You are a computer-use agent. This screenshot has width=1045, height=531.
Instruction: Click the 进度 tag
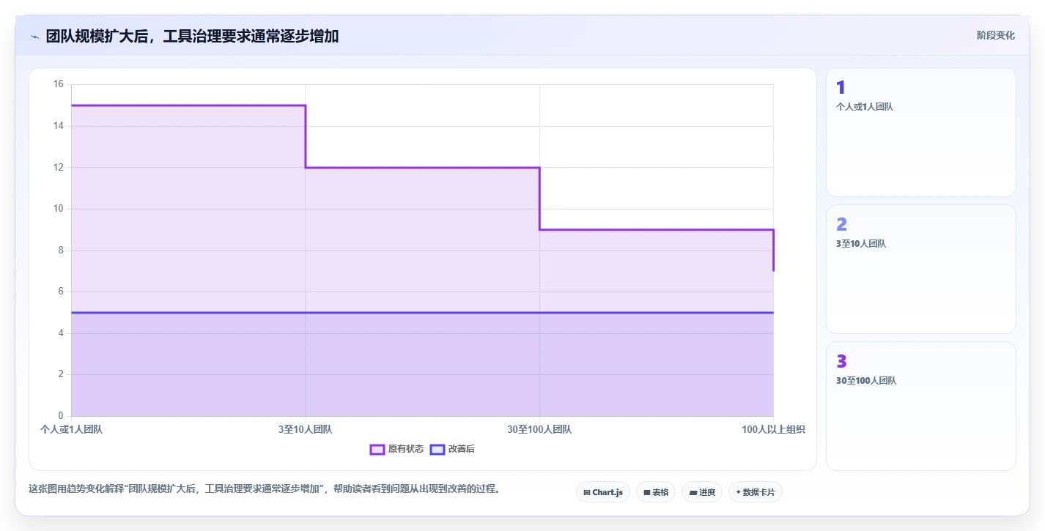point(702,492)
